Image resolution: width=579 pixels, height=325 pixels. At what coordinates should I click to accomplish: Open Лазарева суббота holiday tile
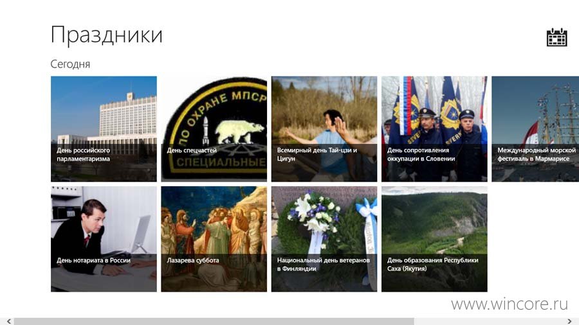coord(214,239)
